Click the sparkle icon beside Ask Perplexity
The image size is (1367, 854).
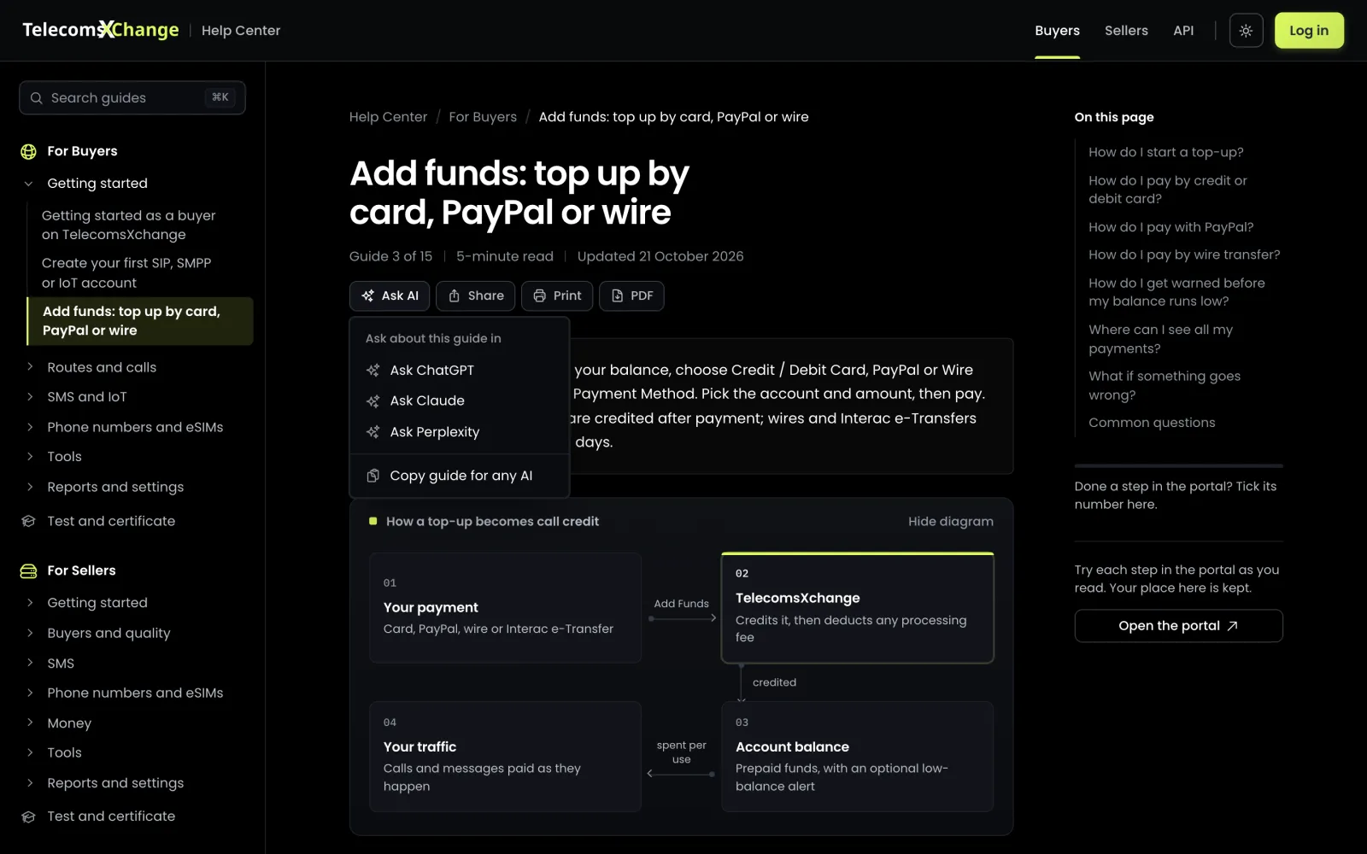373,432
